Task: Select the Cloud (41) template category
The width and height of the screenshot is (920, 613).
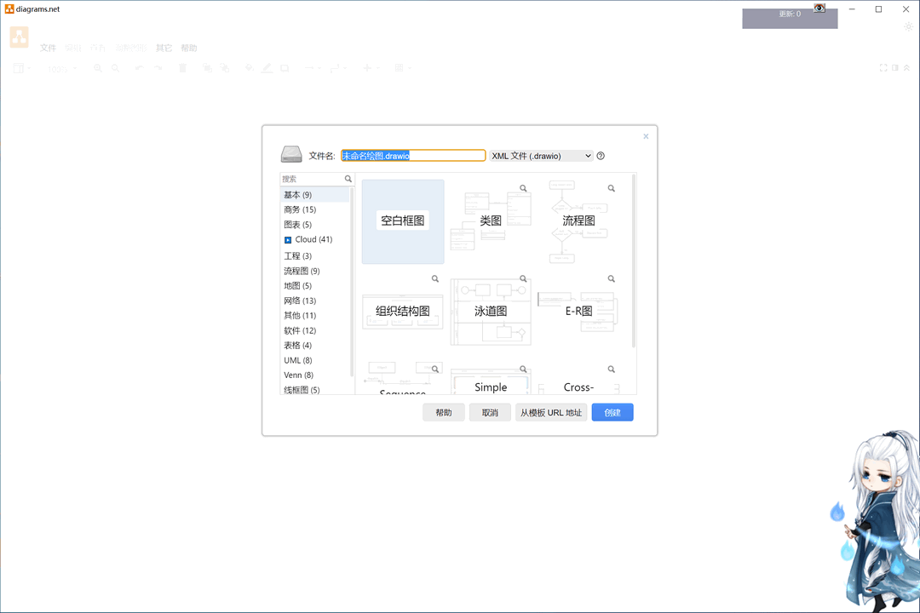Action: click(308, 239)
